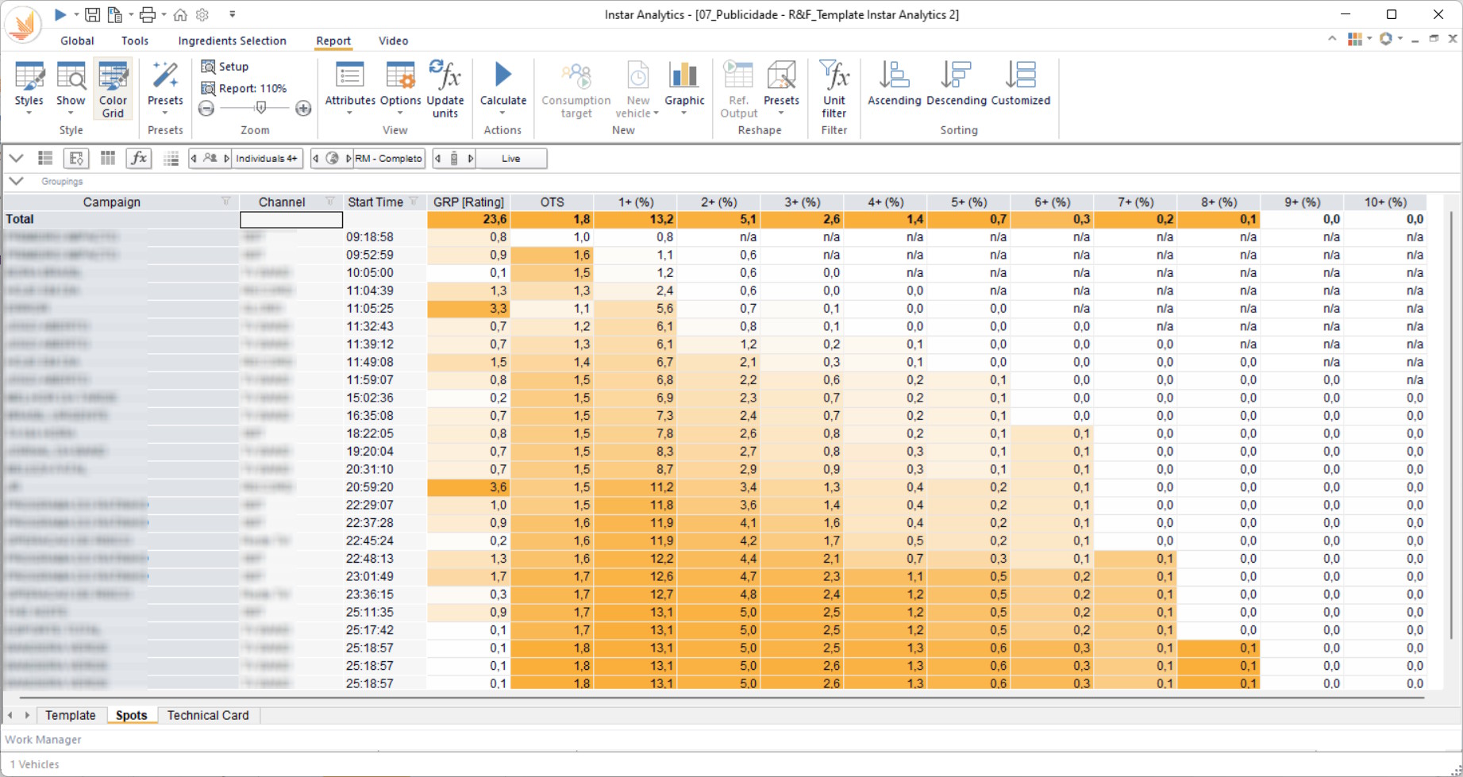Expand the Groupings section chevron

[16, 181]
